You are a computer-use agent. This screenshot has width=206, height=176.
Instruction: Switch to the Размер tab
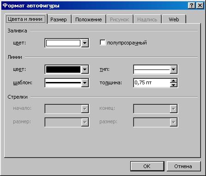pos(59,19)
